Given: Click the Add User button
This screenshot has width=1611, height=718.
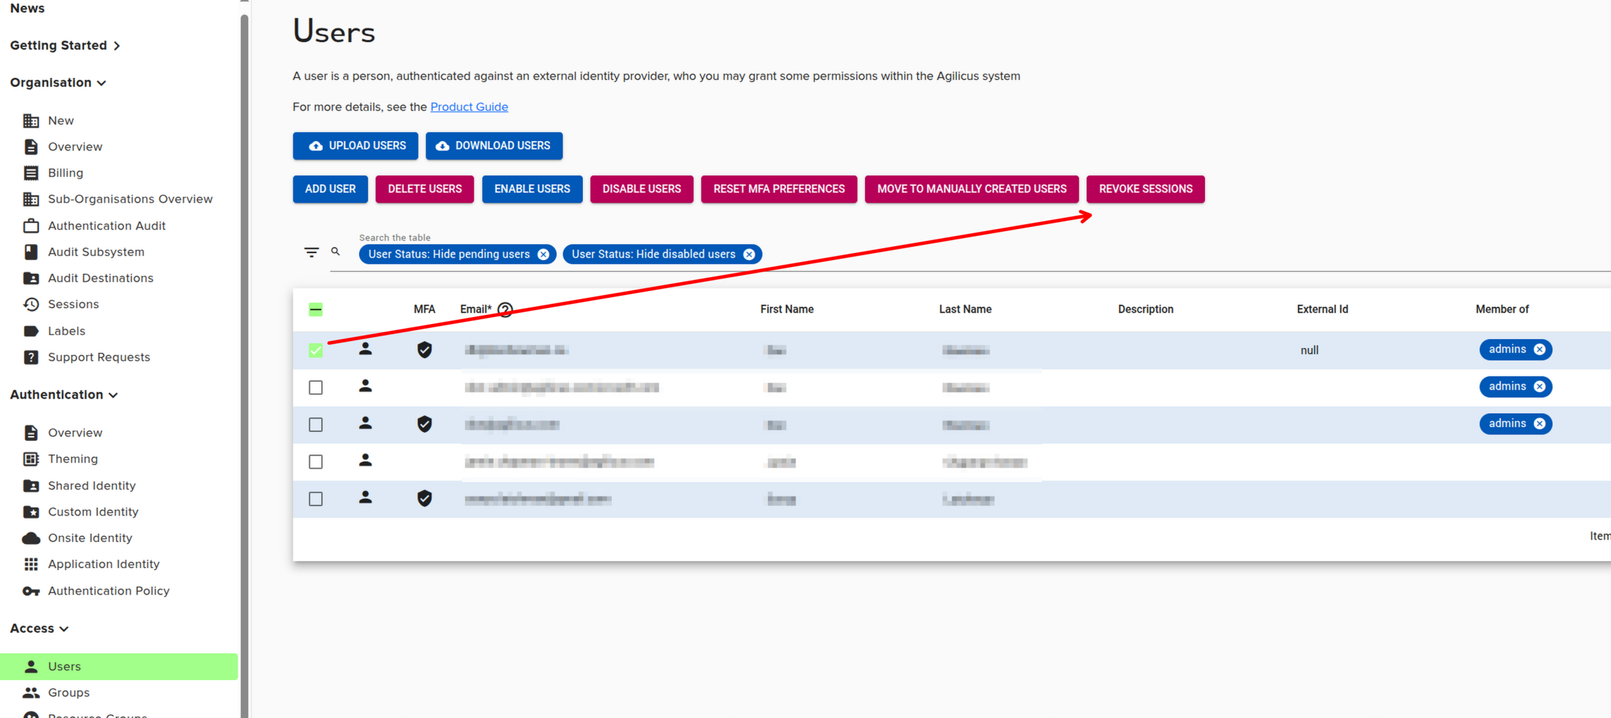Looking at the screenshot, I should [330, 189].
